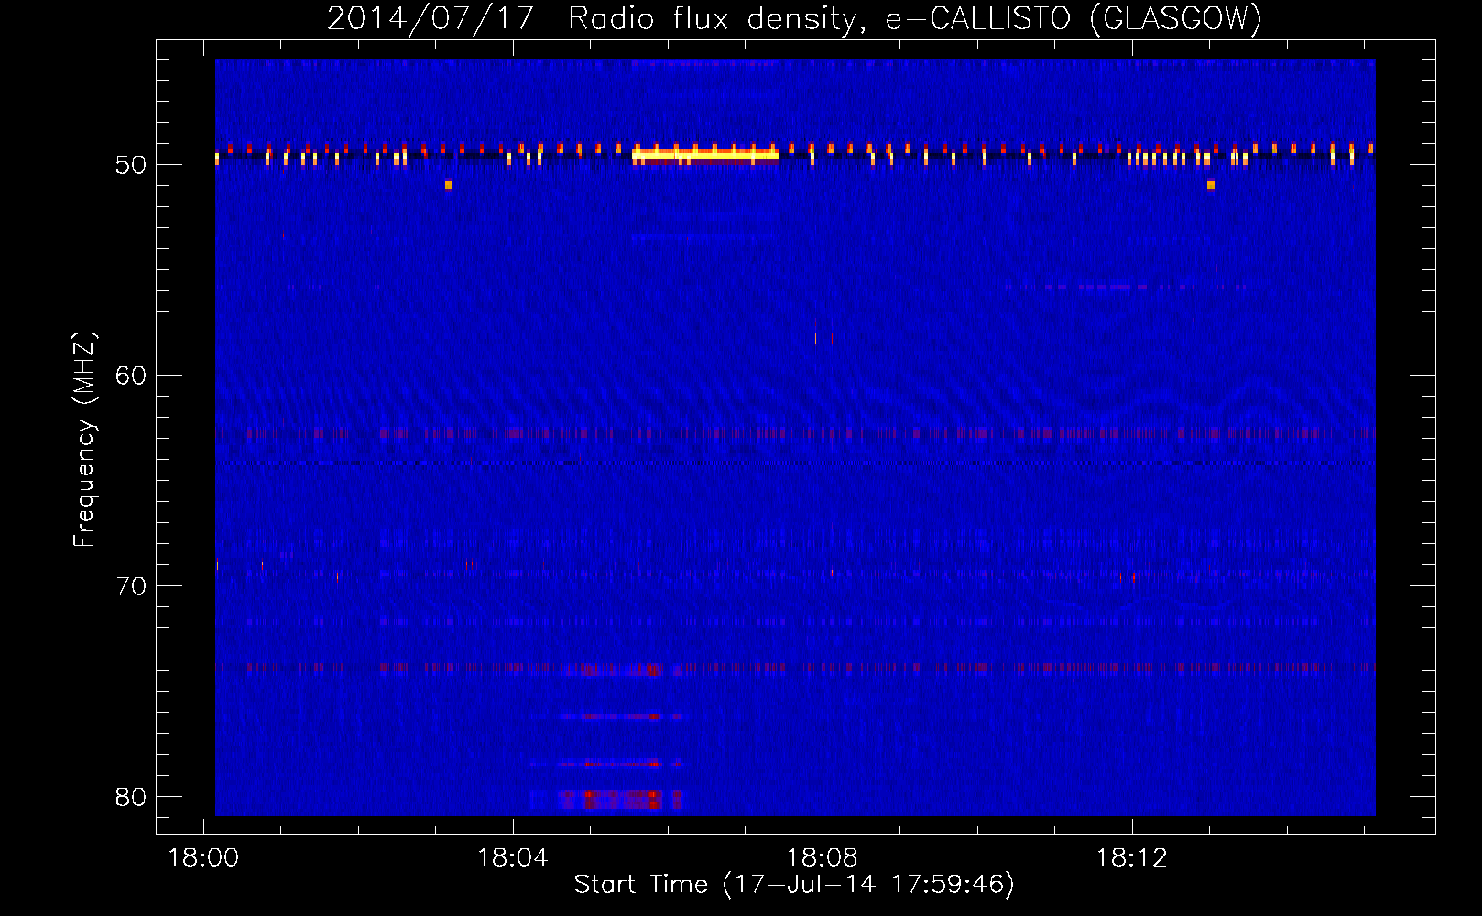Click the 80 frequency axis label
The image size is (1482, 916).
(x=131, y=797)
